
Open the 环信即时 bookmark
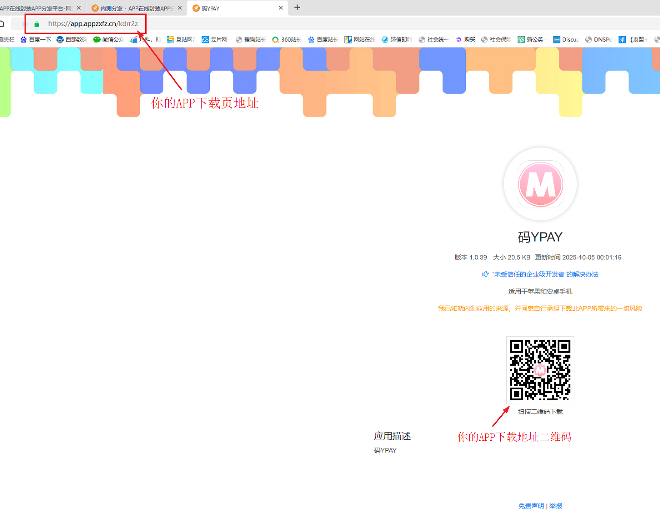(x=397, y=40)
